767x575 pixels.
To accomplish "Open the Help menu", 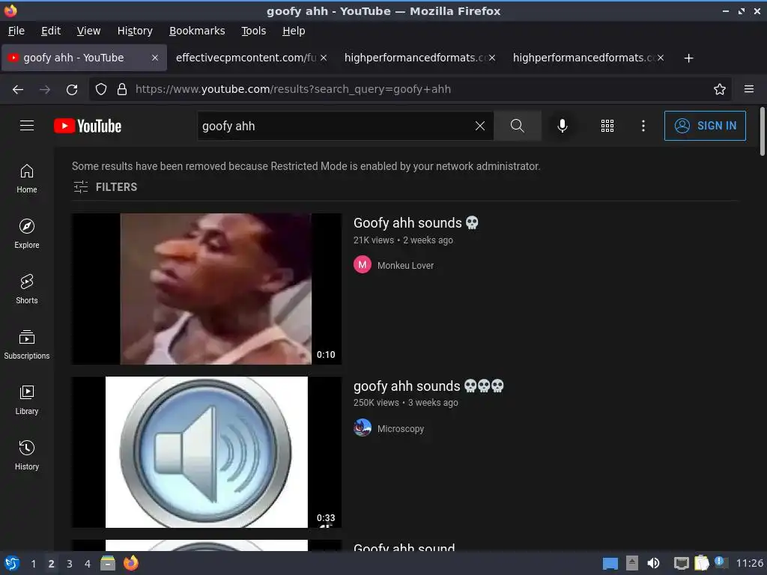I will coord(294,31).
